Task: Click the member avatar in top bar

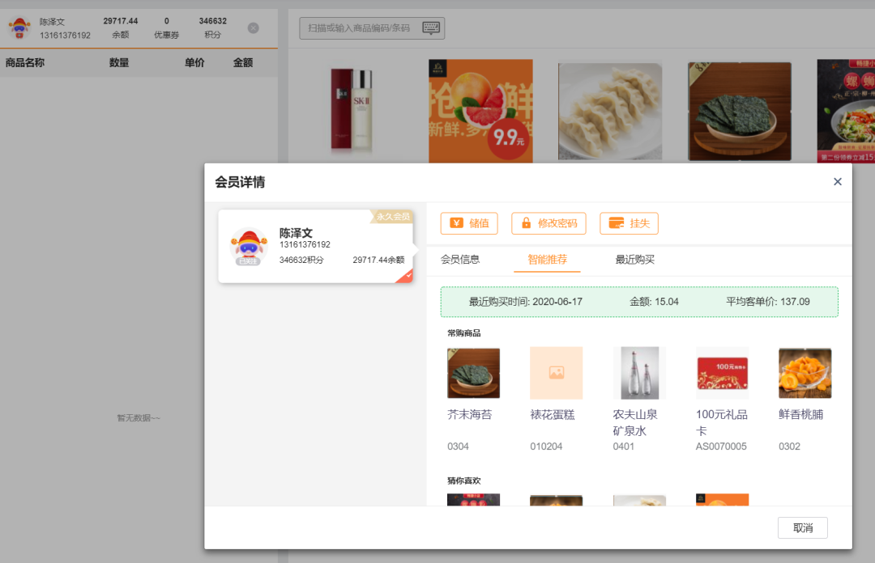Action: pos(19,28)
